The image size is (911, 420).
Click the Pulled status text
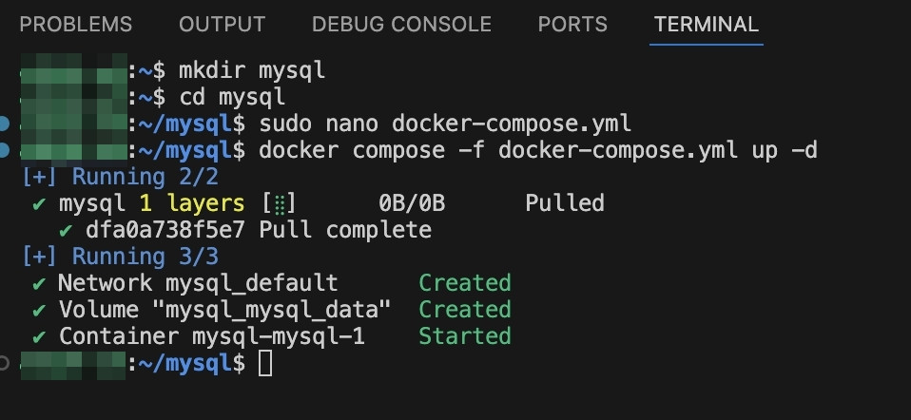[564, 203]
